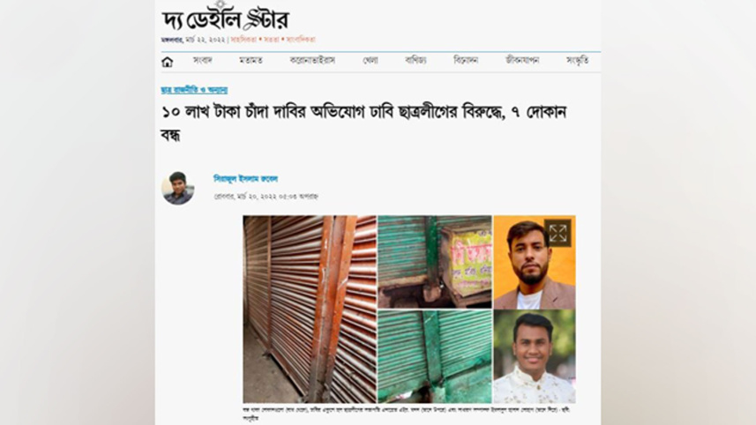Switch to the খেলা section
This screenshot has height=425, width=756.
[x=371, y=60]
